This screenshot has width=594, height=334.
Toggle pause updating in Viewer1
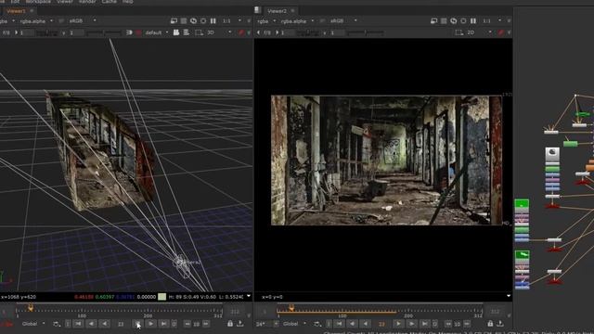coord(213,20)
